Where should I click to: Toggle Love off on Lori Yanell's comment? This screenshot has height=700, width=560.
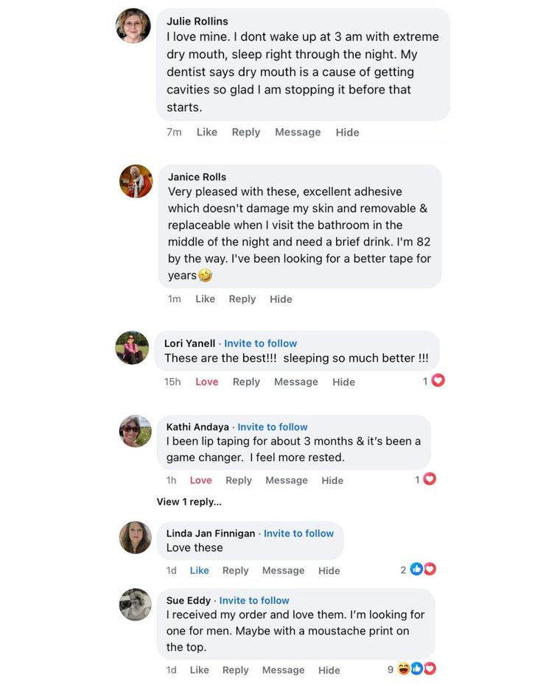click(x=207, y=382)
